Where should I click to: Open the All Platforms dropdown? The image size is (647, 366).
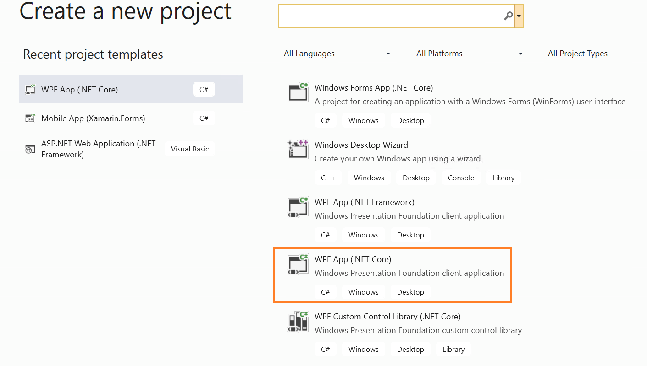[470, 54]
